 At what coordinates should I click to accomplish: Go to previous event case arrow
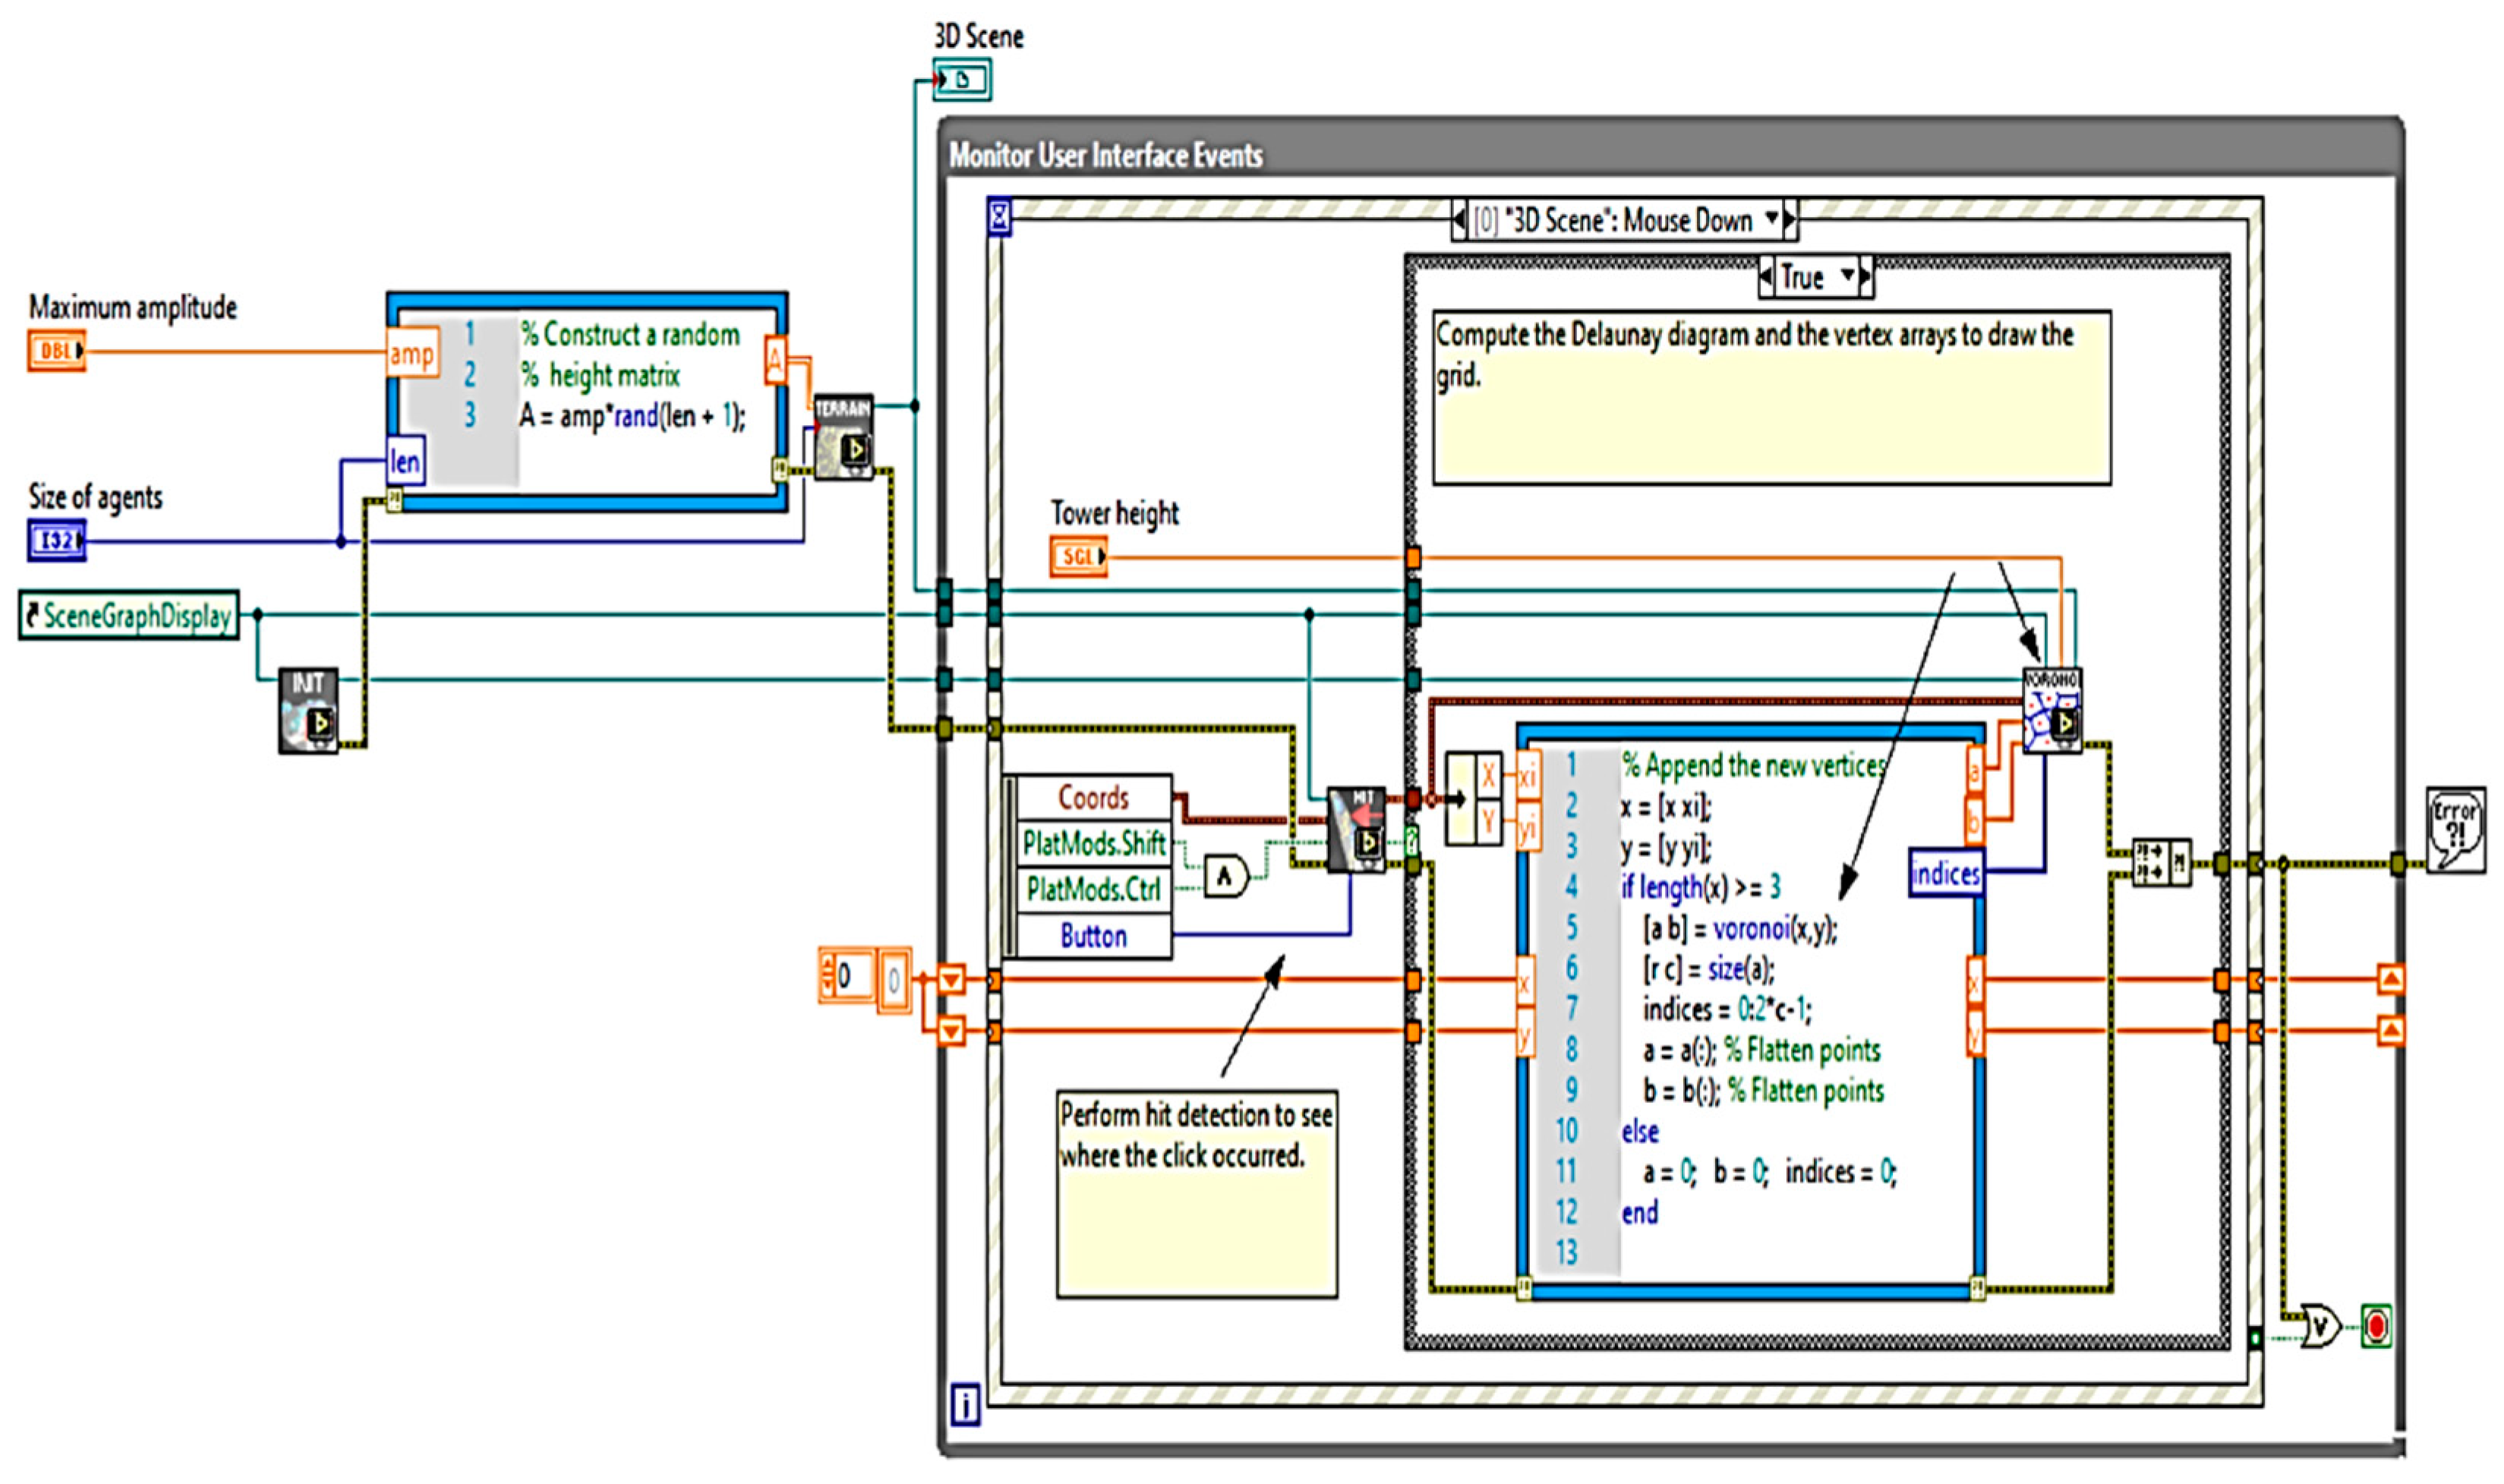point(1461,219)
